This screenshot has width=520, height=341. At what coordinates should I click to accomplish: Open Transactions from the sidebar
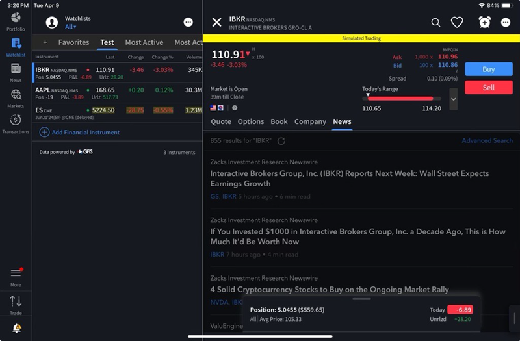[x=16, y=122]
